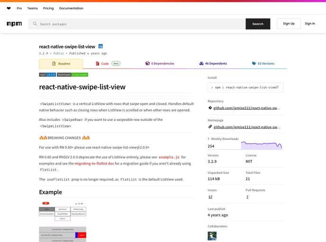
Task: Click the black Search button
Action: 258,24
